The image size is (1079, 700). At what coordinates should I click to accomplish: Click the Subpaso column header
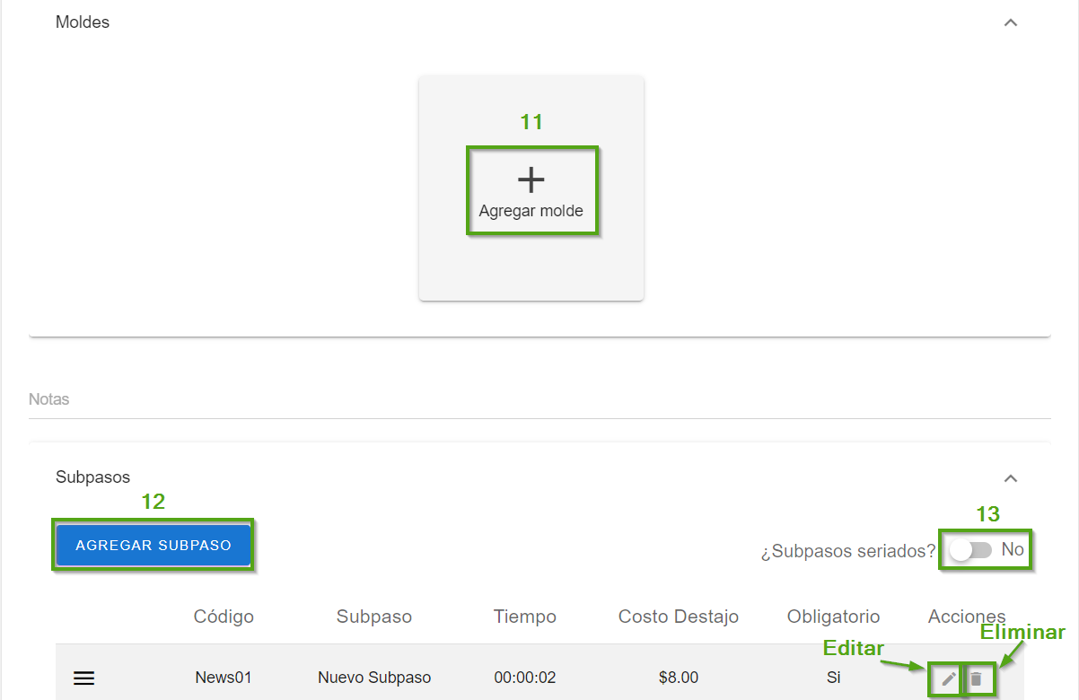pyautogui.click(x=373, y=617)
